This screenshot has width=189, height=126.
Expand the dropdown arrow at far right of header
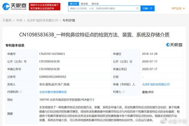pyautogui.click(x=184, y=9)
